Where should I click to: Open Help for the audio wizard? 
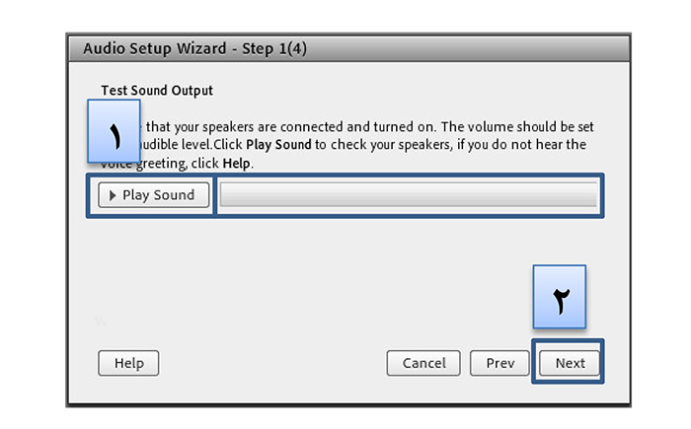coord(128,363)
